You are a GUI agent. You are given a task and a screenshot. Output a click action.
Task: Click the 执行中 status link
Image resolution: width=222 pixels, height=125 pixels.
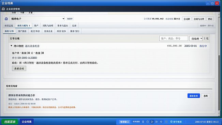203,46
